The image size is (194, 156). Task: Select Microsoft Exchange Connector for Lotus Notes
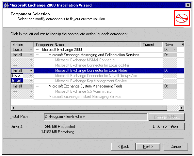tap(91, 70)
